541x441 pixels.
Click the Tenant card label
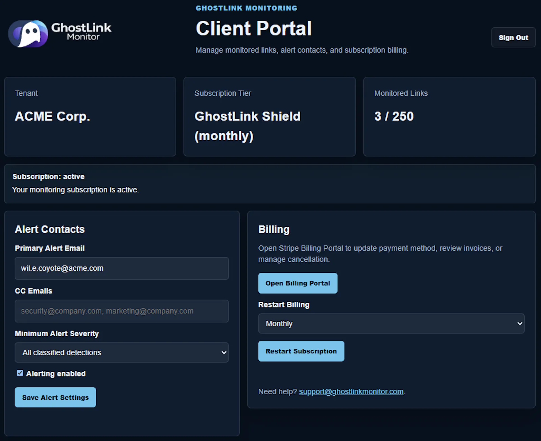click(x=26, y=93)
